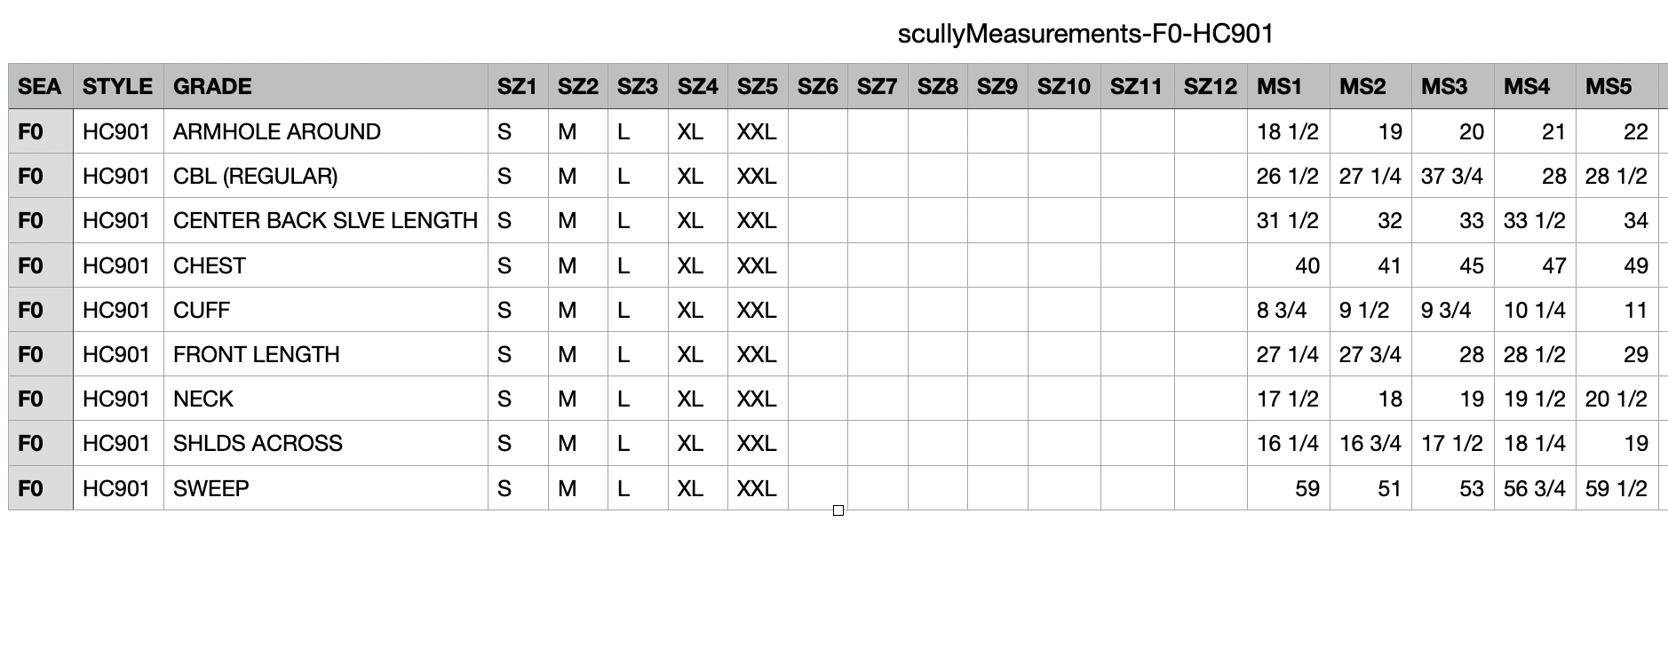The height and width of the screenshot is (648, 1668).
Task: Select the CENTER BACK SLVE LENGTH cell
Action: (325, 220)
